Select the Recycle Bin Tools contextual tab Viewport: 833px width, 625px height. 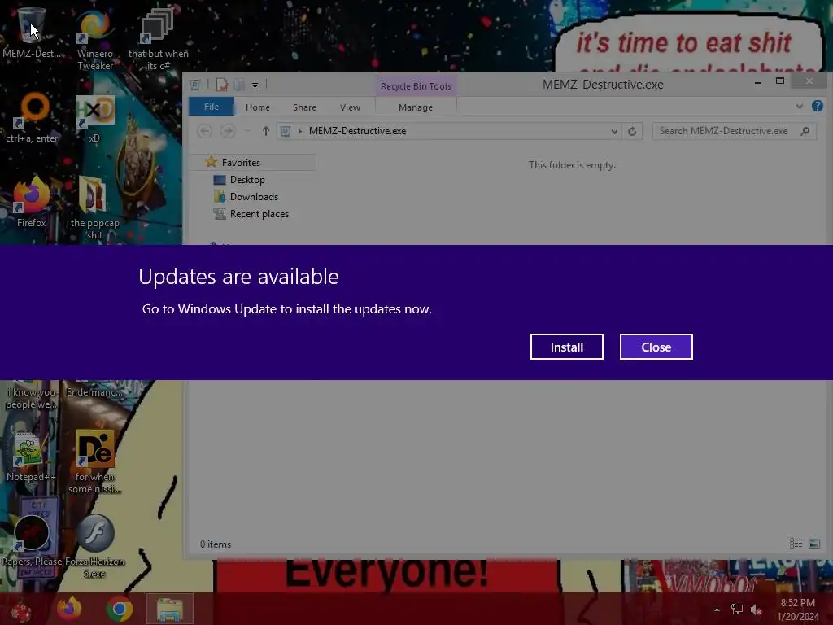[x=416, y=86]
